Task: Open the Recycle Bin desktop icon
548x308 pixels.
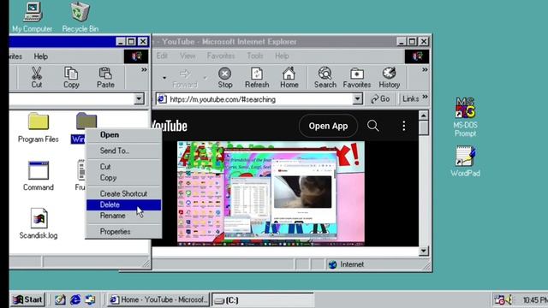Action: (80, 17)
